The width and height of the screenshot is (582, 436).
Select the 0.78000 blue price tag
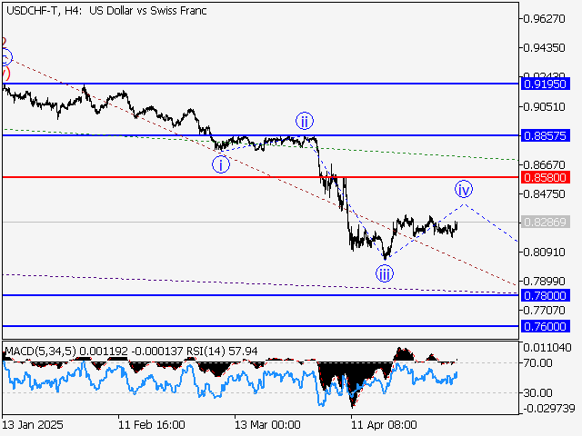(546, 295)
